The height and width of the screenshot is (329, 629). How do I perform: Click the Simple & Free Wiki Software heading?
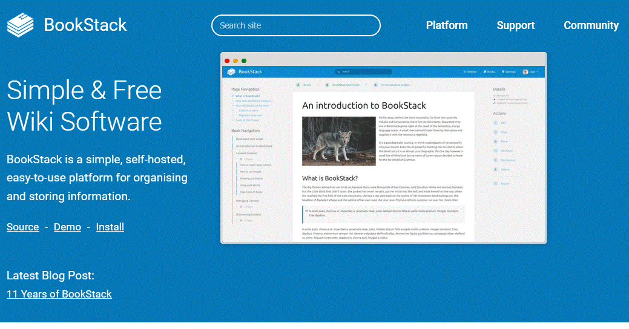coord(84,106)
